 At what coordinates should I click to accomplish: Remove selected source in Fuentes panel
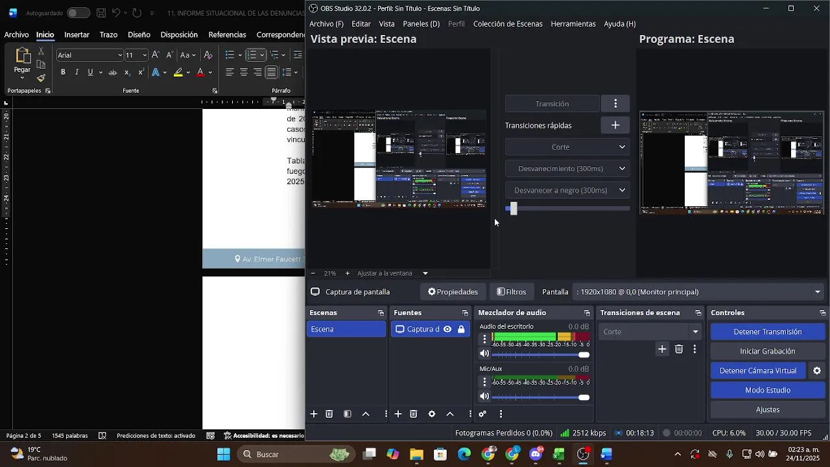pyautogui.click(x=414, y=414)
